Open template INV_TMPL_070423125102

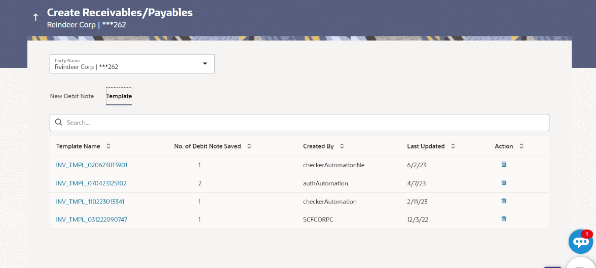(91, 183)
